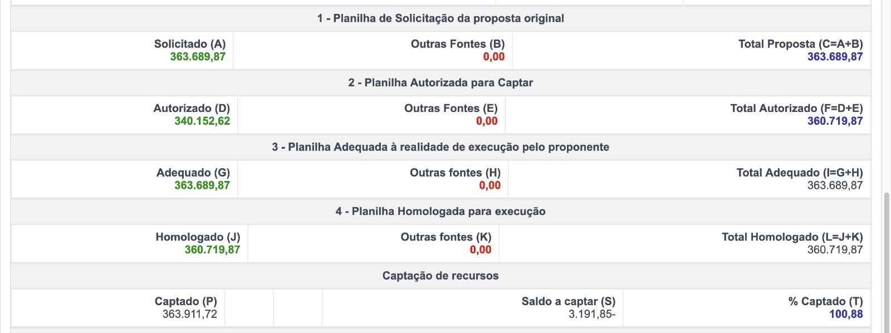Click the Total Homologado (L=J+K) value
891x333 pixels.
pos(835,250)
